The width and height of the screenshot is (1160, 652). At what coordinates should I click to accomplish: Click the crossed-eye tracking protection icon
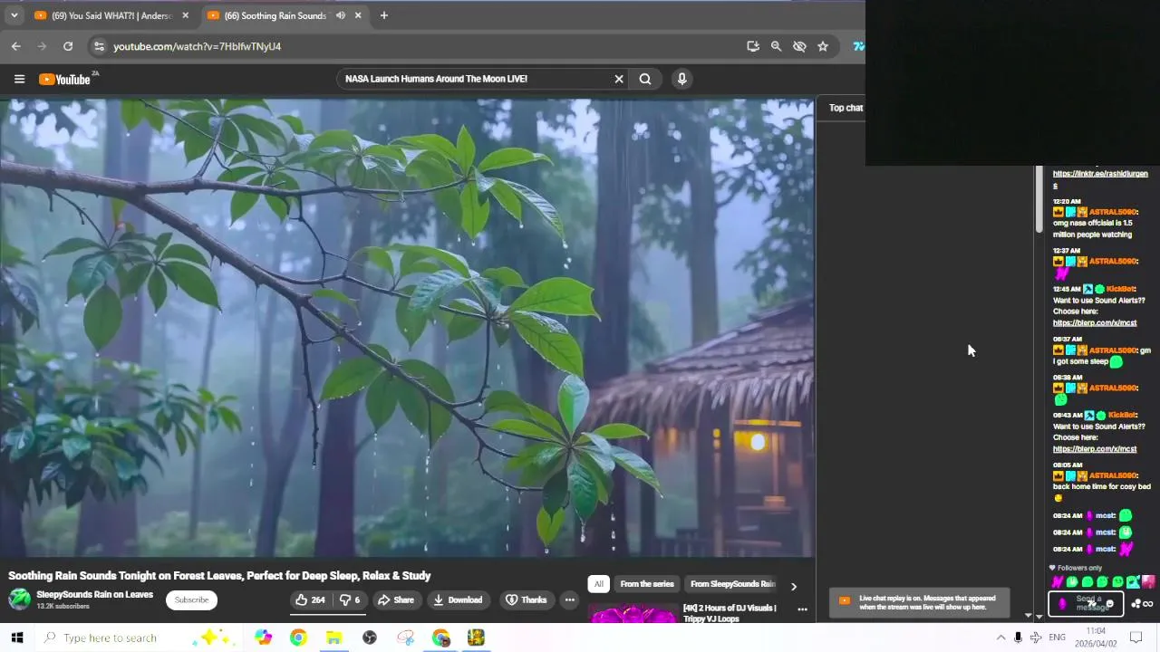(799, 46)
